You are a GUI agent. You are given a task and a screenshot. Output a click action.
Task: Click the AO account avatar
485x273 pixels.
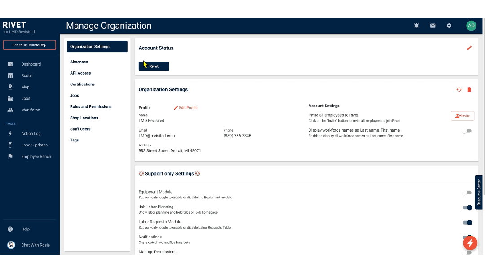[x=471, y=26]
